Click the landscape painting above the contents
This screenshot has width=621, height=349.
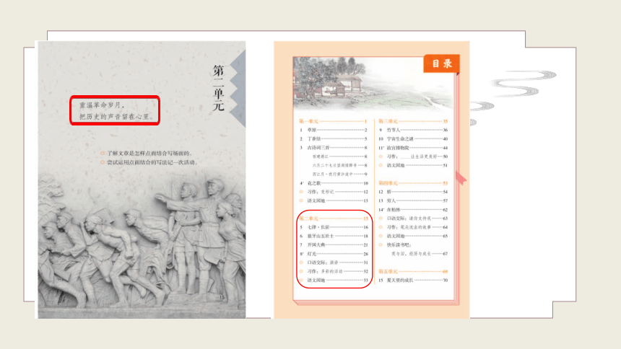[x=373, y=83]
